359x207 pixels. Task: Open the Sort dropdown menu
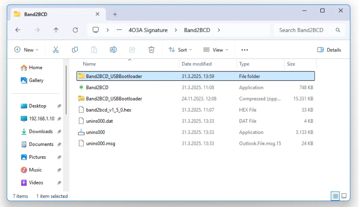(x=180, y=50)
